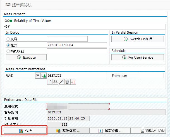Image resolution: width=170 pixels, height=137 pixels.
Task: Copy variant using the duplicate icon
Action: pos(73,82)
